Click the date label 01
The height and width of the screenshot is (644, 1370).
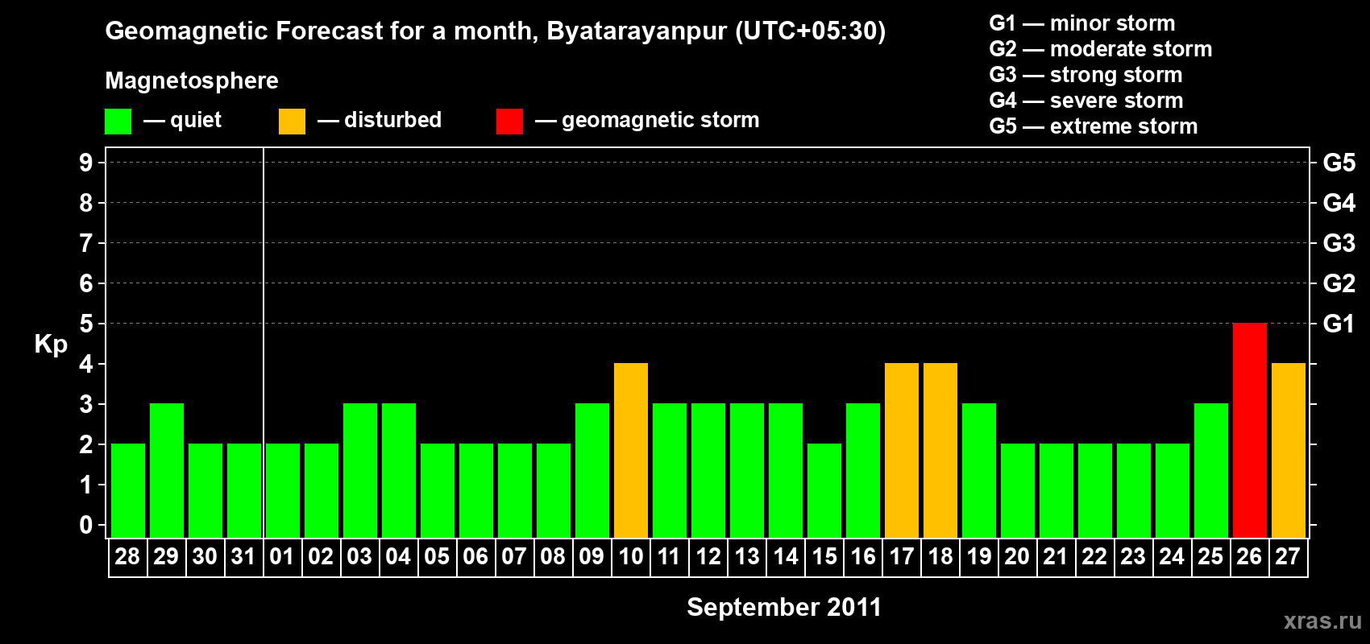point(282,557)
